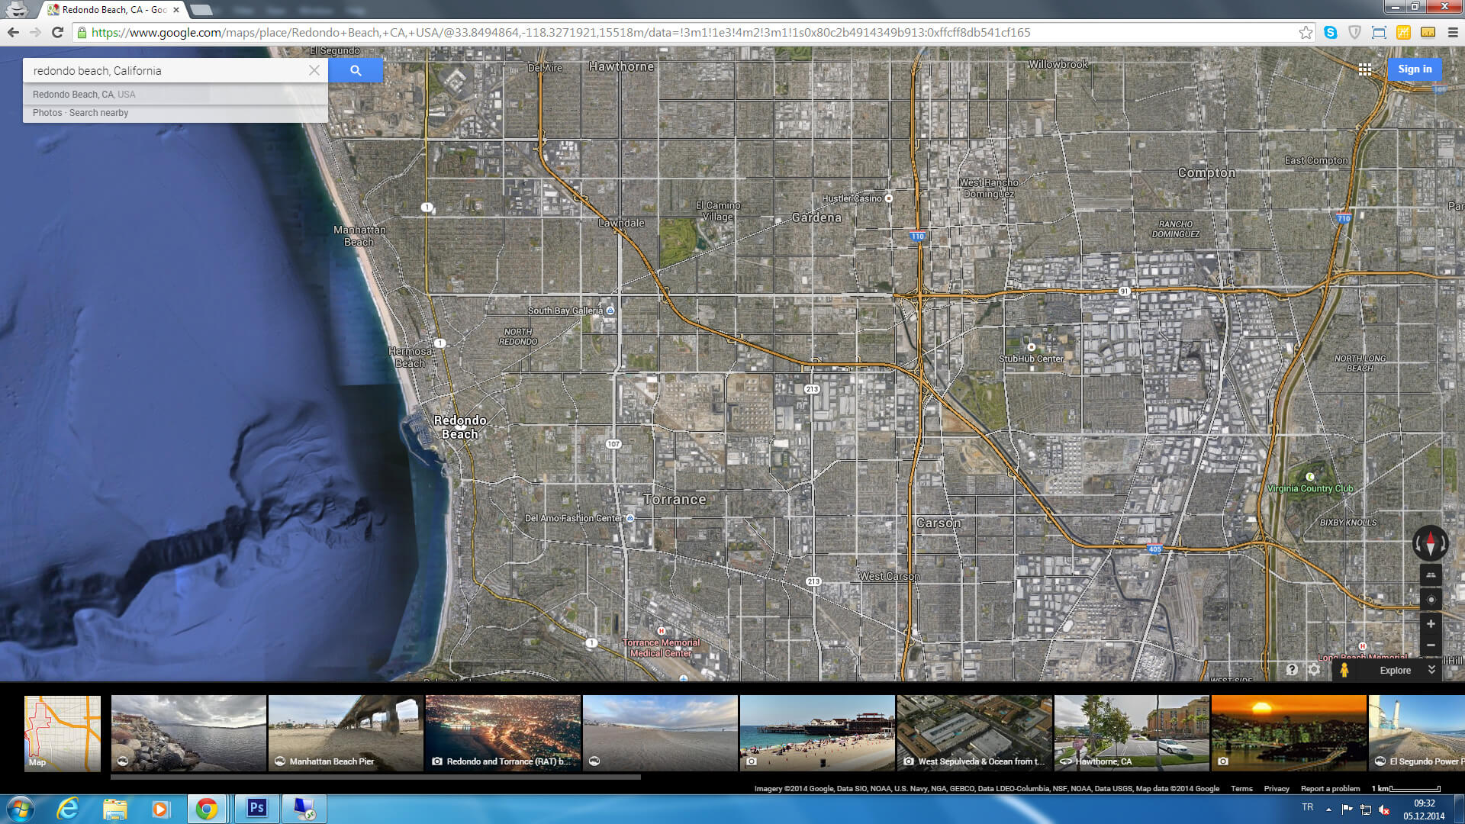Click the show my location target icon
Screen dimensions: 1465x824
pos(1431,600)
